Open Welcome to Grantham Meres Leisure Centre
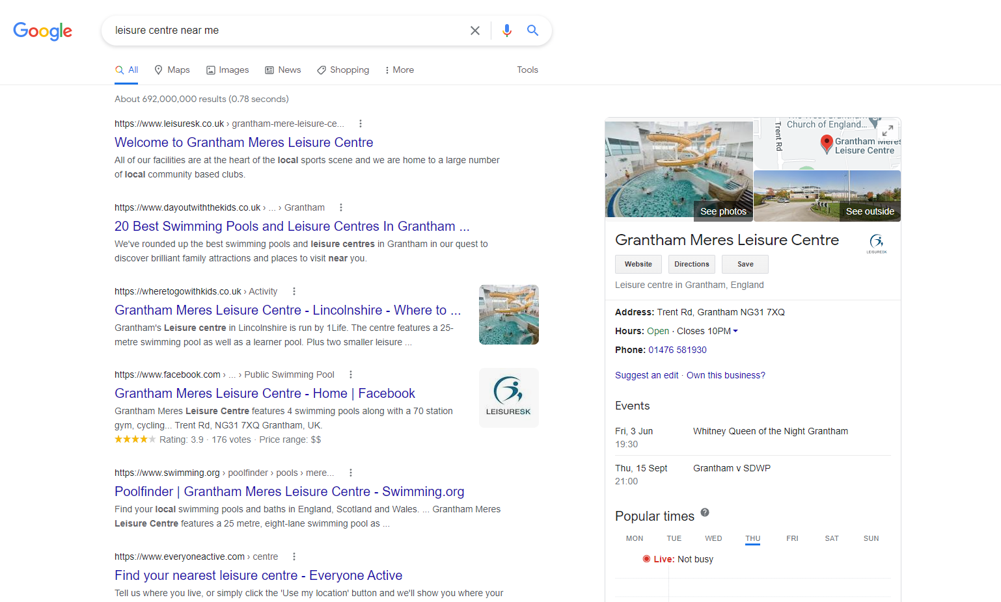The height and width of the screenshot is (602, 1001). pyautogui.click(x=244, y=142)
